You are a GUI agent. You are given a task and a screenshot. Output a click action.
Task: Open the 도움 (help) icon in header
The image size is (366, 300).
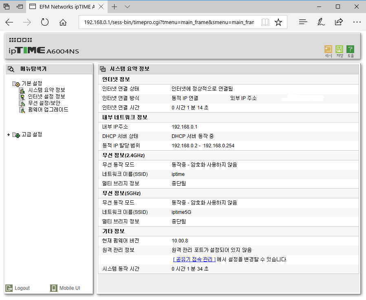click(350, 49)
